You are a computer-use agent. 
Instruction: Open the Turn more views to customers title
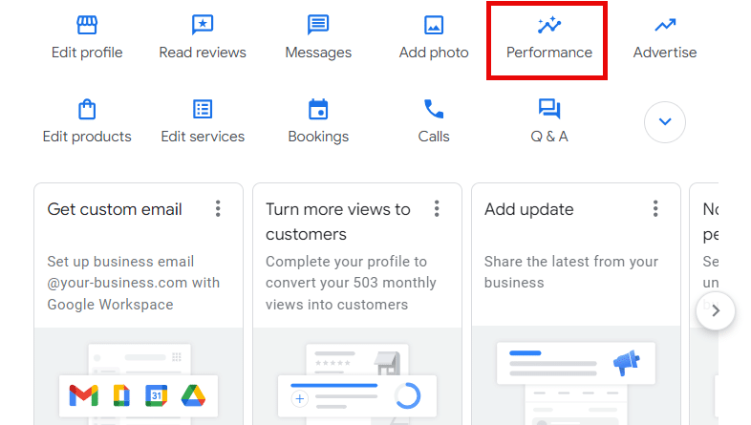(x=338, y=222)
